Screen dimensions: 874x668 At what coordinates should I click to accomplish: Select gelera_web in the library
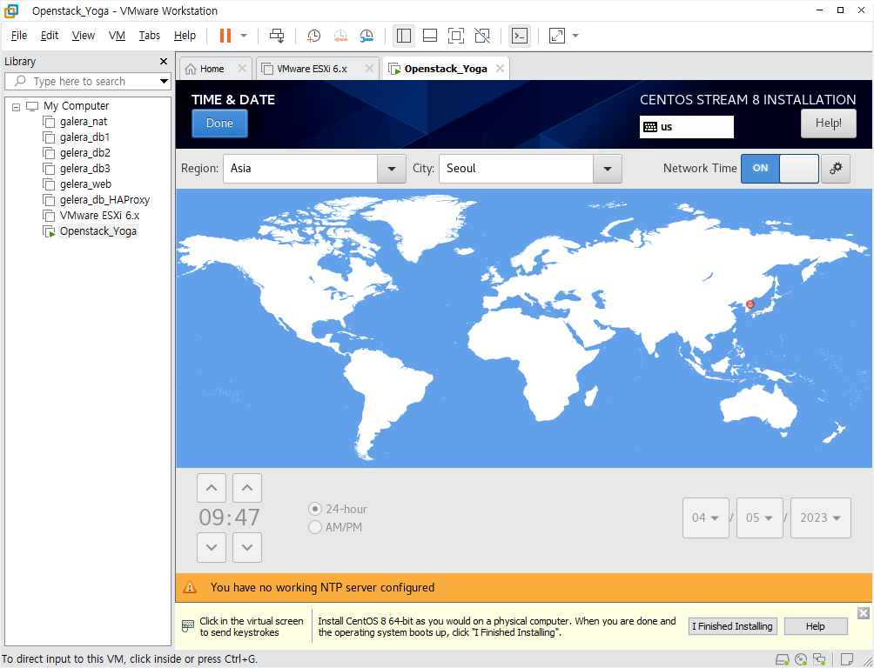85,184
